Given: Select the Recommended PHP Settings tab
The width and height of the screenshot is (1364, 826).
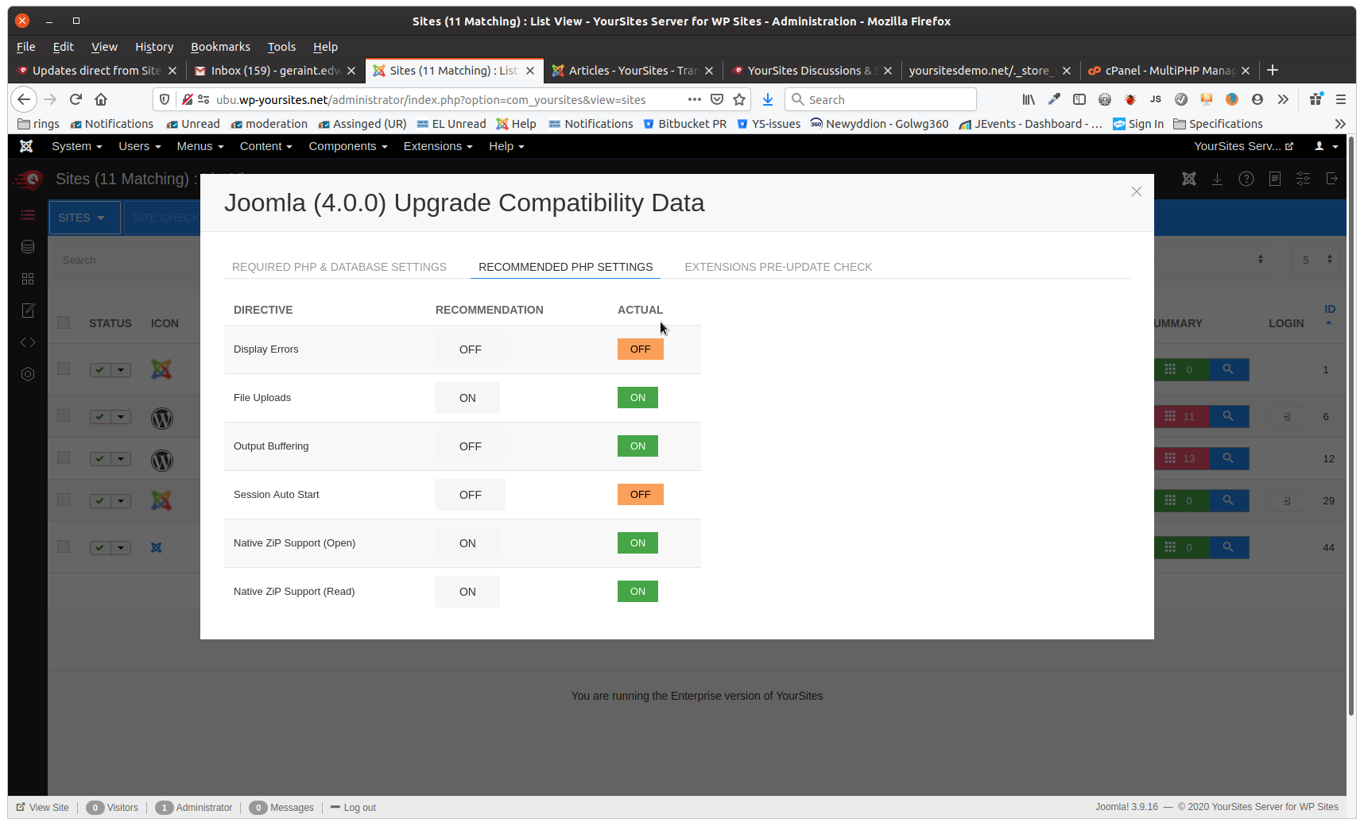Looking at the screenshot, I should click(565, 267).
